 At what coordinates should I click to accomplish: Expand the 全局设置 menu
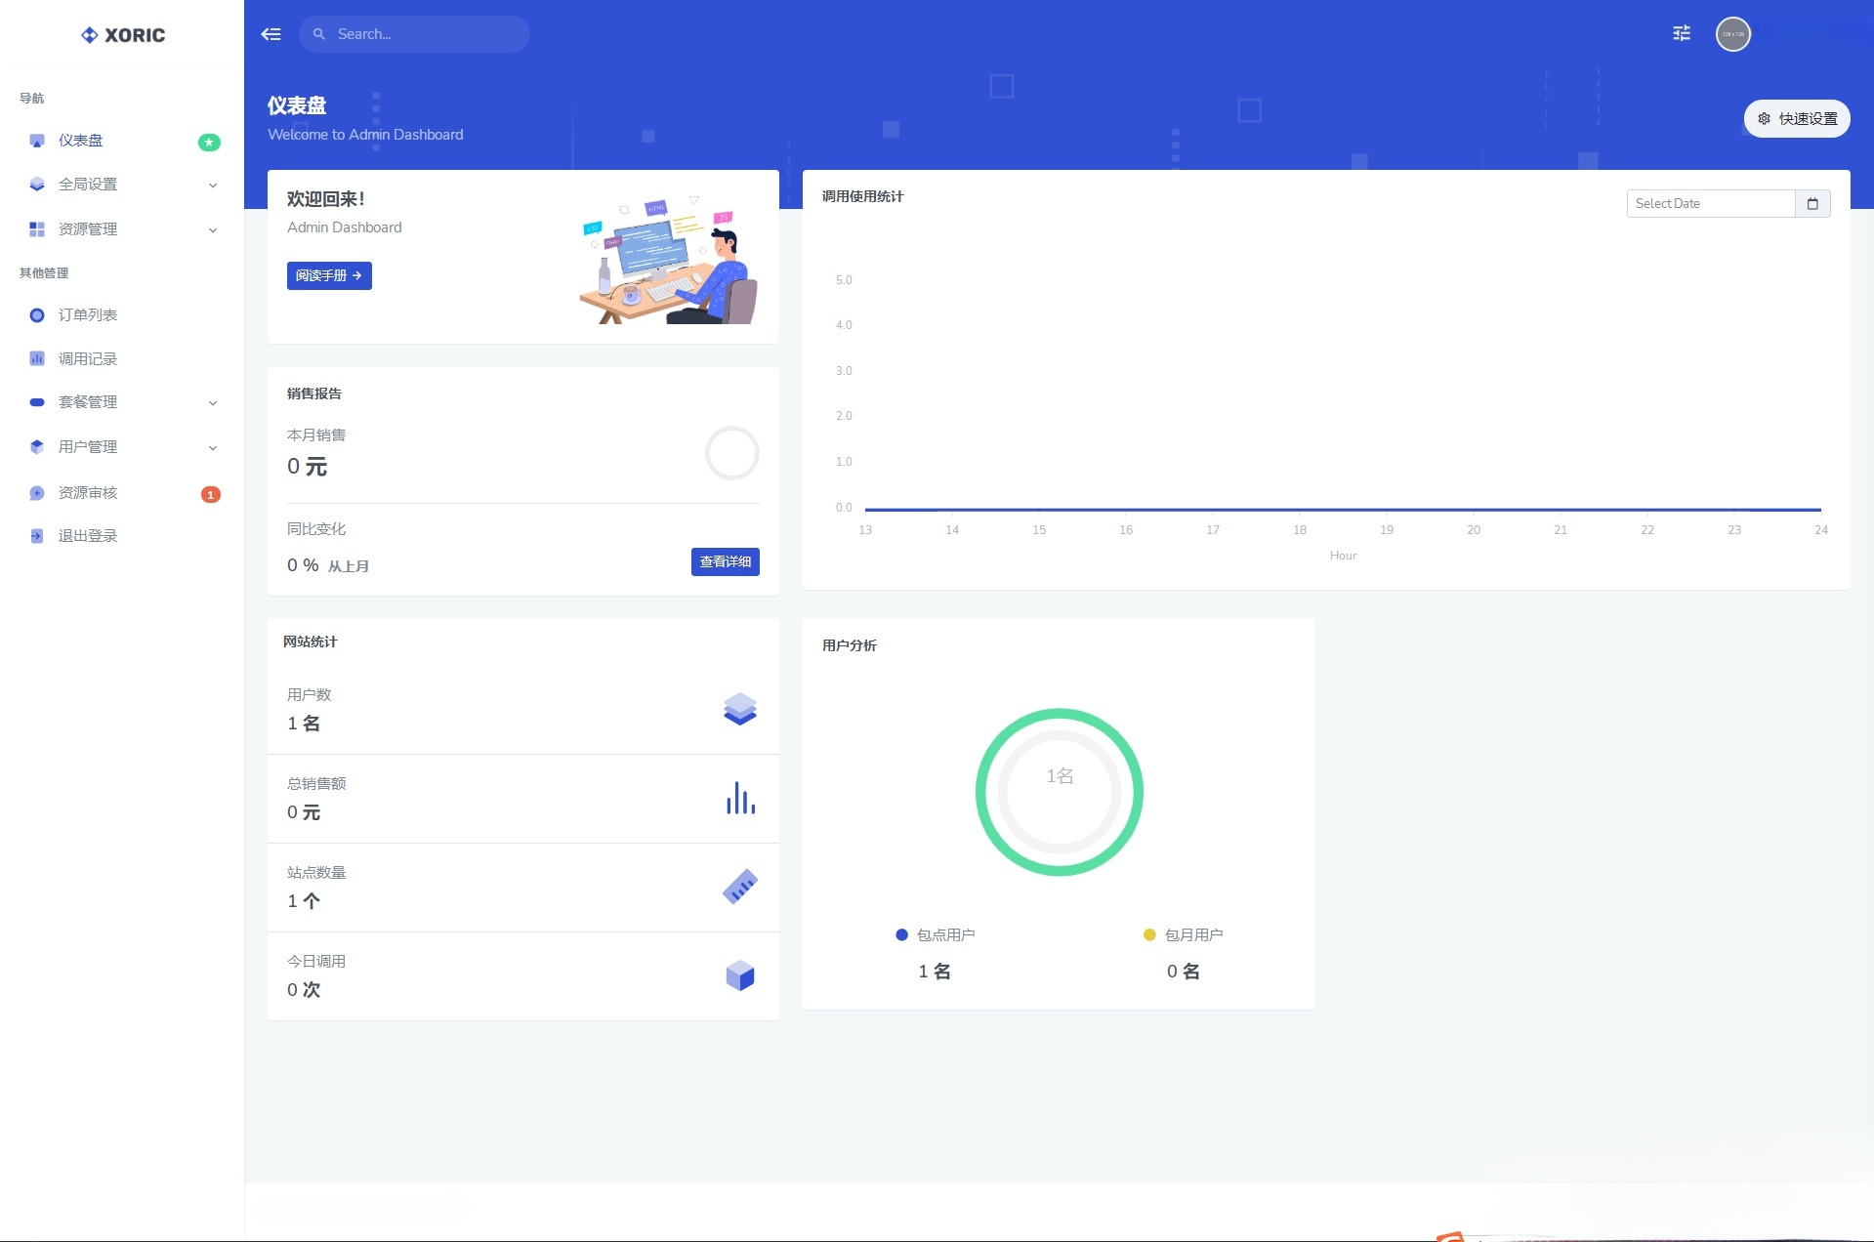click(x=211, y=185)
